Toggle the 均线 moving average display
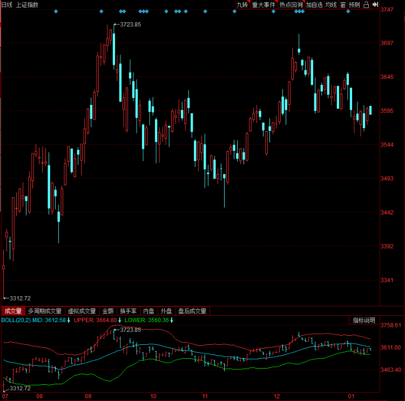This screenshot has height=401, width=405. (x=331, y=5)
